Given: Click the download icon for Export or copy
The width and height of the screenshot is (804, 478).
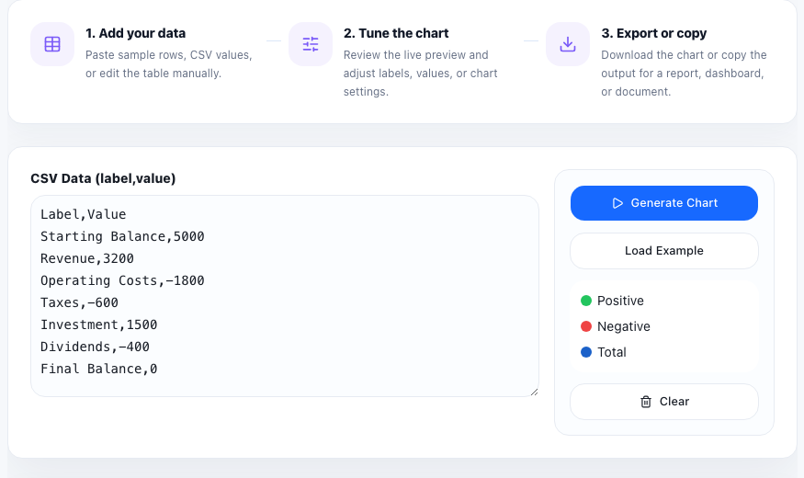Looking at the screenshot, I should (x=568, y=44).
